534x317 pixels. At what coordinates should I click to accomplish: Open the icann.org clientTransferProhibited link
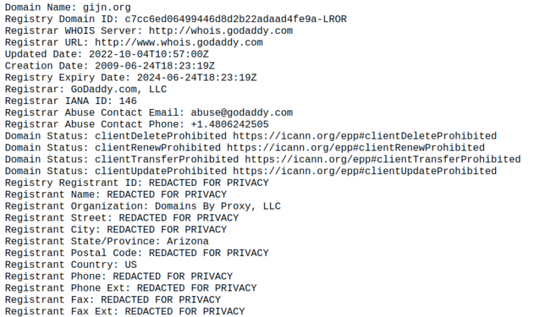tap(383, 160)
